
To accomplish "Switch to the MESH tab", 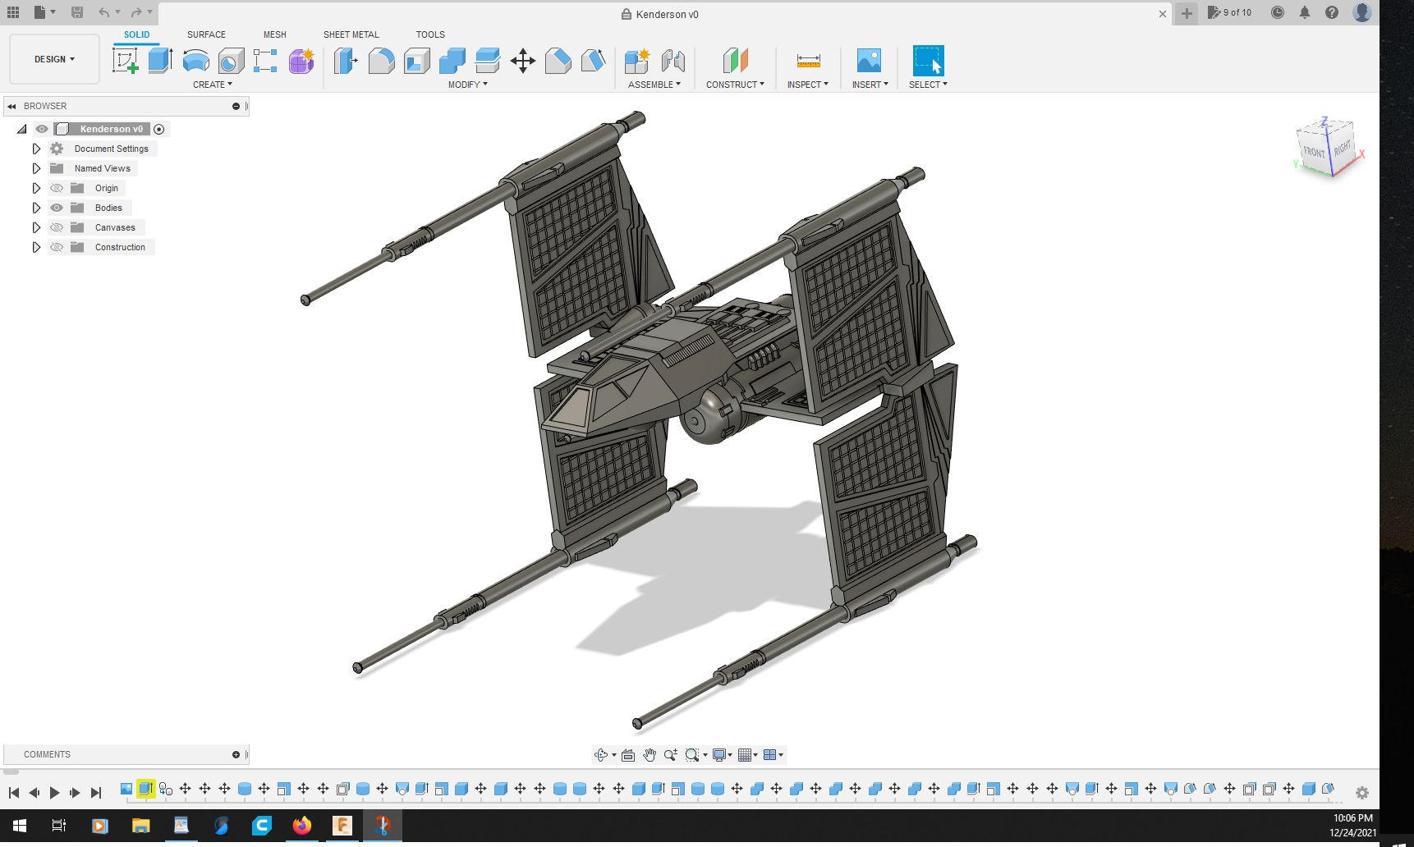I will click(275, 34).
